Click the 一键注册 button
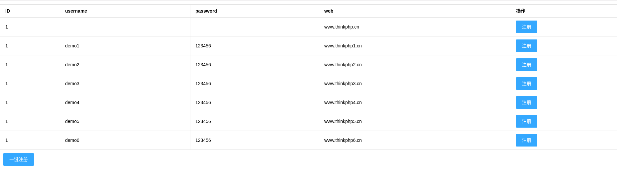The image size is (617, 180). coord(19,159)
